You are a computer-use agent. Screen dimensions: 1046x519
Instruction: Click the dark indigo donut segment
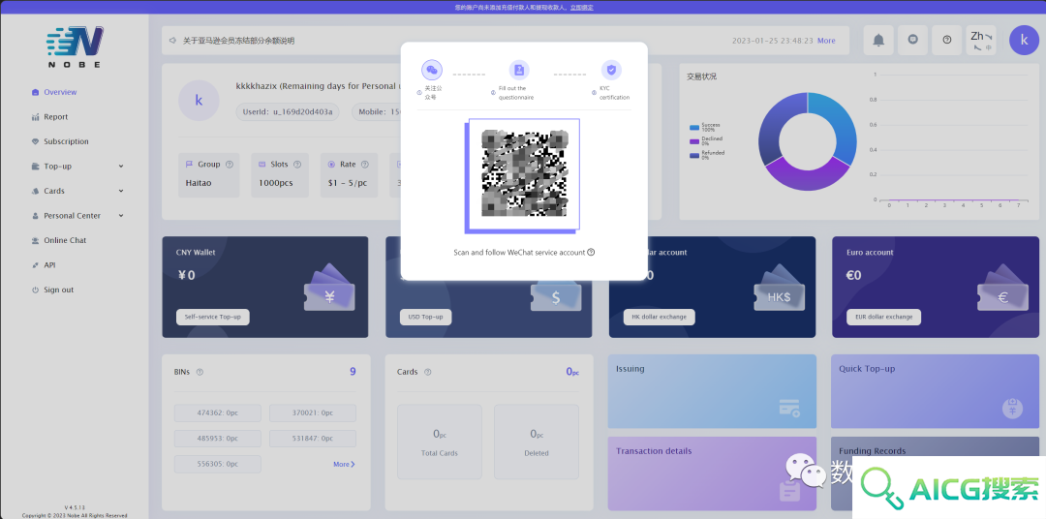click(x=775, y=123)
